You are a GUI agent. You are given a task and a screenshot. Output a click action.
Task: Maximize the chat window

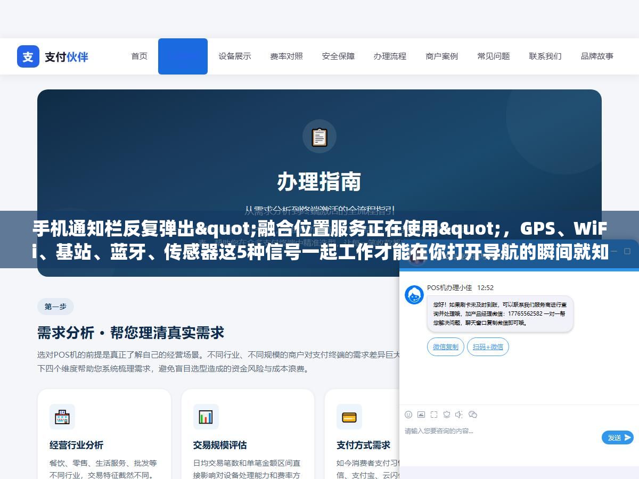click(x=627, y=251)
